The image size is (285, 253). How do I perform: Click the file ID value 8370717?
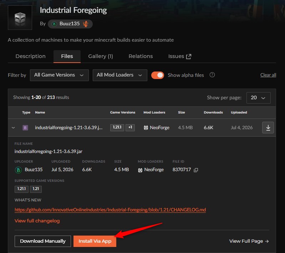(182, 170)
